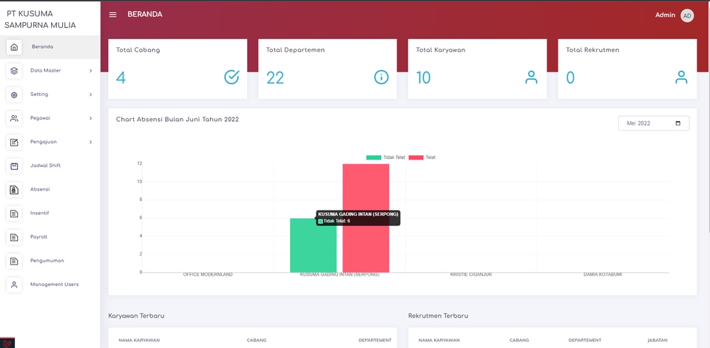Select the Insentif document icon

[14, 213]
